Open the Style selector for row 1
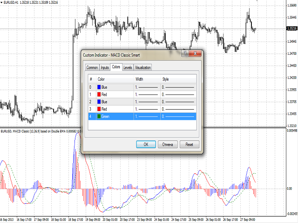 pyautogui.click(x=178, y=94)
